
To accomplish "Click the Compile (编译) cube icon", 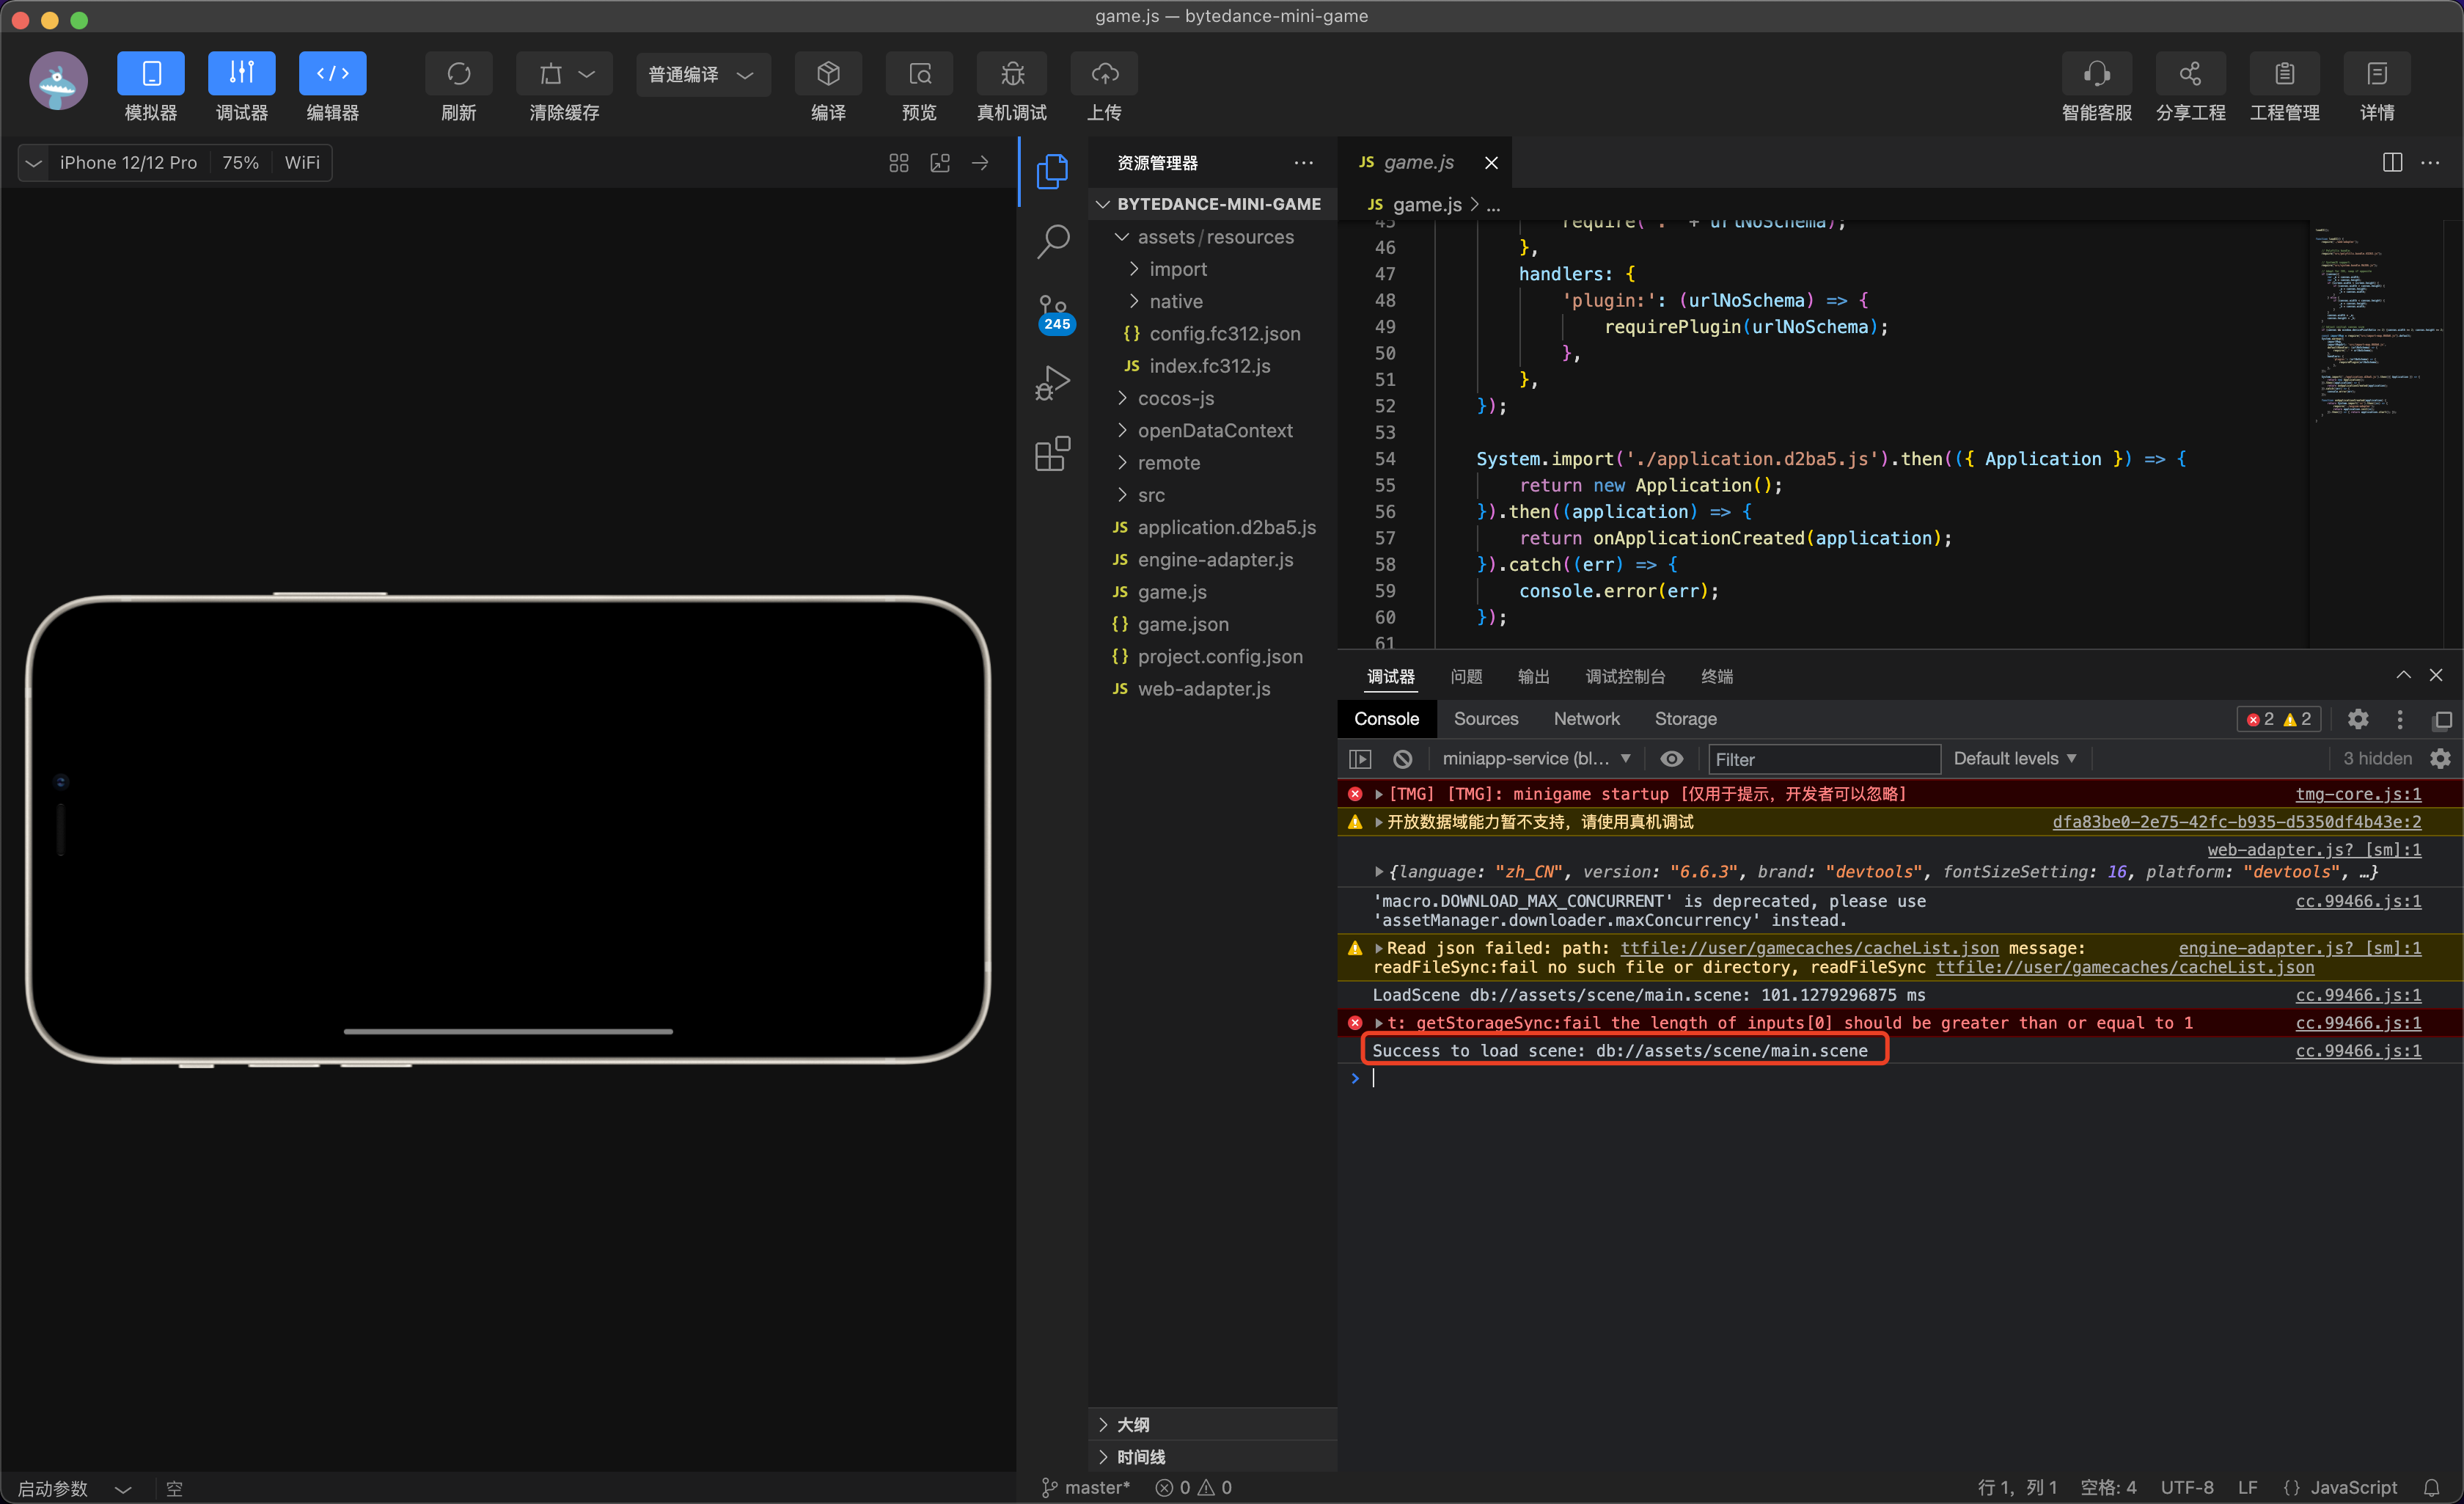I will point(827,75).
